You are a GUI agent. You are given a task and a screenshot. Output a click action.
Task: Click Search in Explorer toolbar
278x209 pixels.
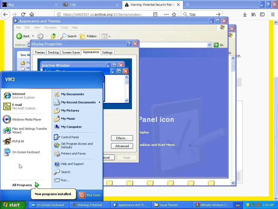68,36
